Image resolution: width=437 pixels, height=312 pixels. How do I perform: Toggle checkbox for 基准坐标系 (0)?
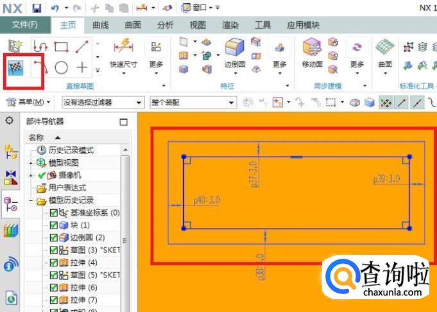(x=53, y=212)
